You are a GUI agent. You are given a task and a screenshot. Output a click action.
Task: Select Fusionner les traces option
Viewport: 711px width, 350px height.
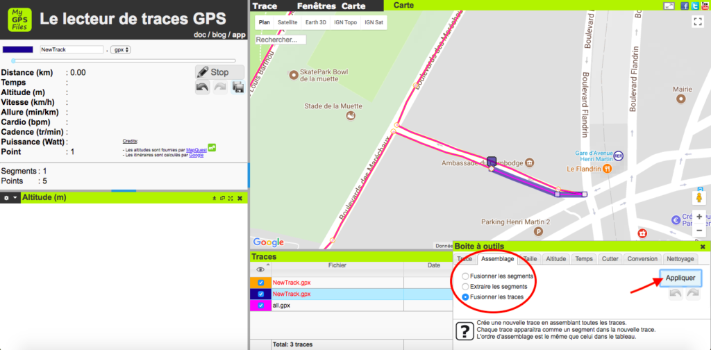coord(465,297)
